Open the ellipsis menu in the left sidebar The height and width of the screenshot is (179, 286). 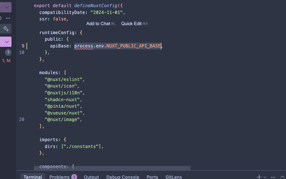click(7, 18)
